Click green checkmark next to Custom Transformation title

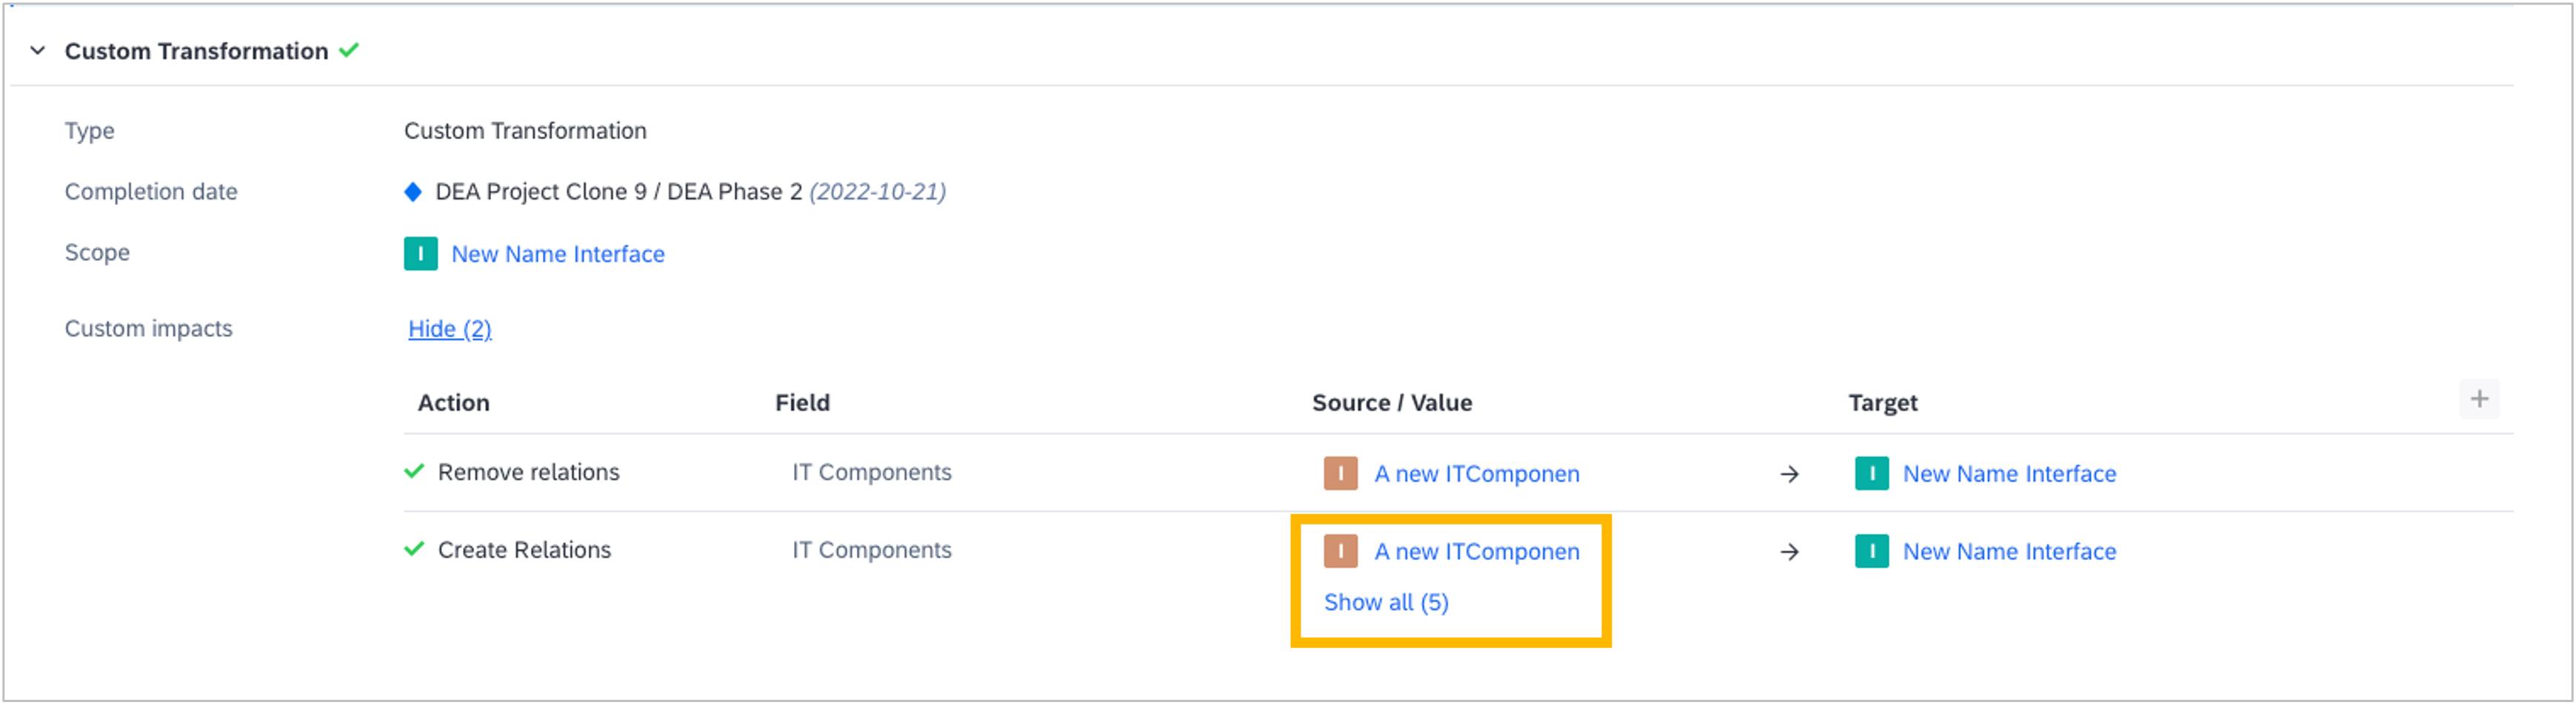tap(349, 50)
